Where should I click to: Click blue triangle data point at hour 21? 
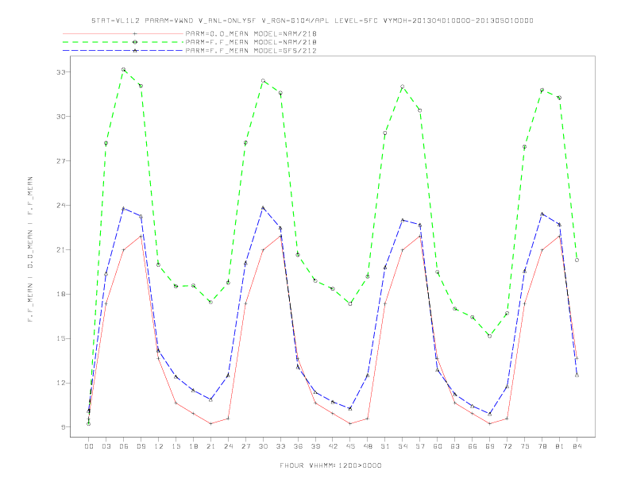[210, 399]
